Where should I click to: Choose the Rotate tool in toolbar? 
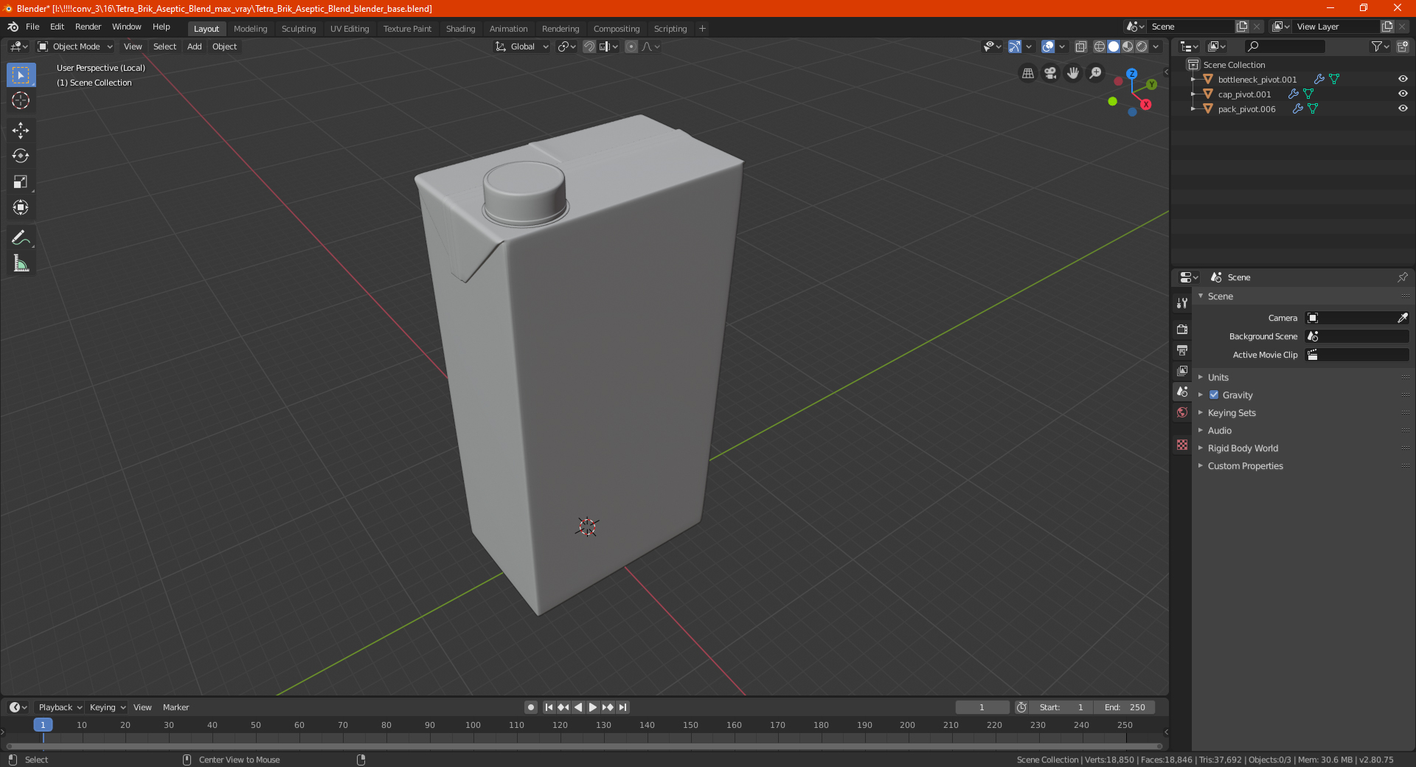point(21,156)
